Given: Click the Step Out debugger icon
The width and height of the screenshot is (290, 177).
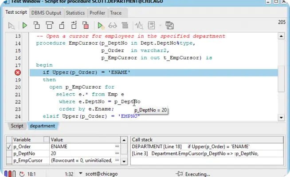Looking at the screenshot, I should [x=62, y=25].
